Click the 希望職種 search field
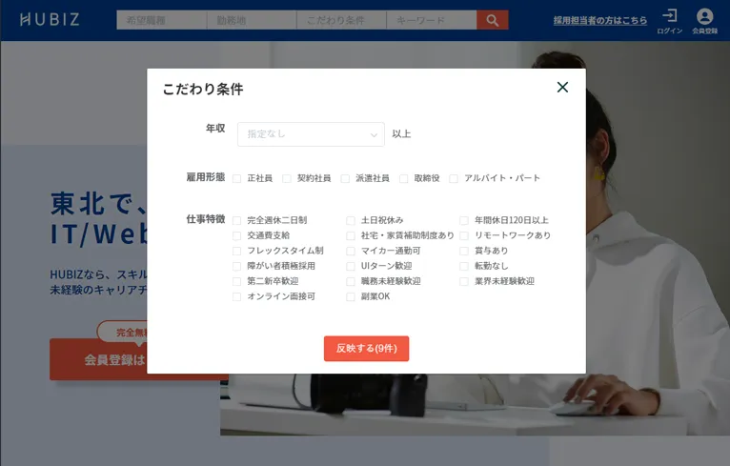Image resolution: width=730 pixels, height=466 pixels. pyautogui.click(x=162, y=20)
